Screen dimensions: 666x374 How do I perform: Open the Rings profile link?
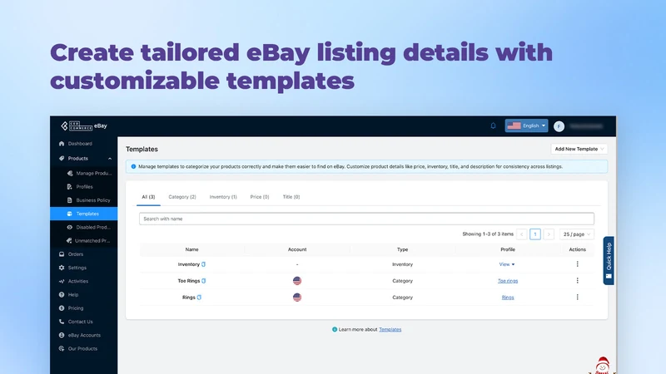[508, 298]
